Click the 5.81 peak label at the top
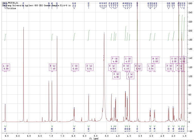194x140 pixels. point(89,4)
